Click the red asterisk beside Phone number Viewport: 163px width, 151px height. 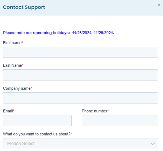click(x=108, y=110)
